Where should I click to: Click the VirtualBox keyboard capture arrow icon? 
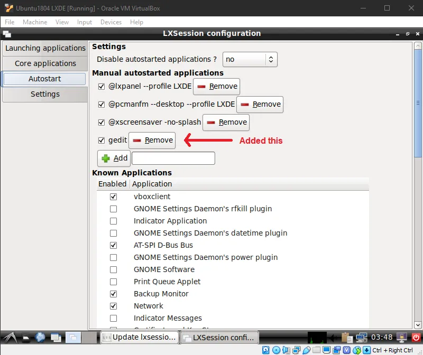(366, 350)
